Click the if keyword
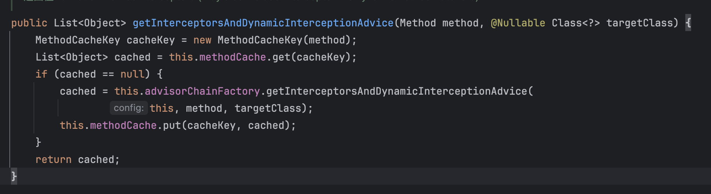The image size is (711, 194). [41, 74]
